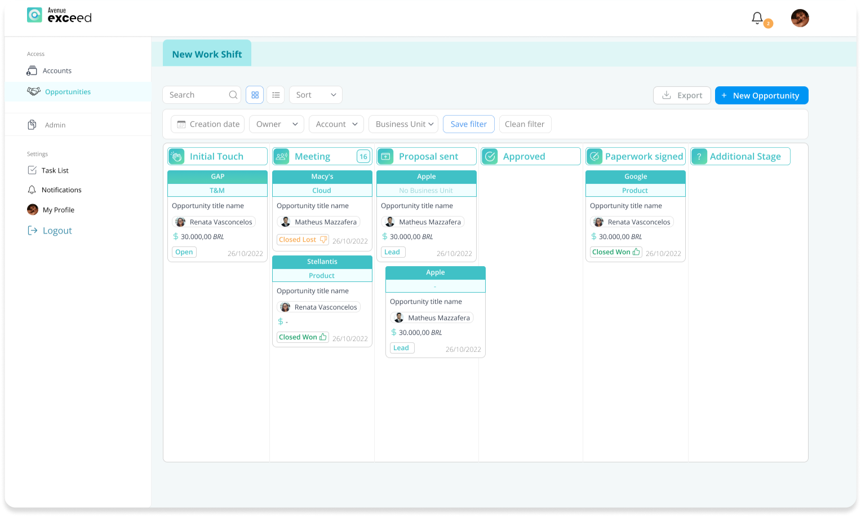Click the Proposal sent stage icon
The image size is (861, 517).
tap(385, 156)
